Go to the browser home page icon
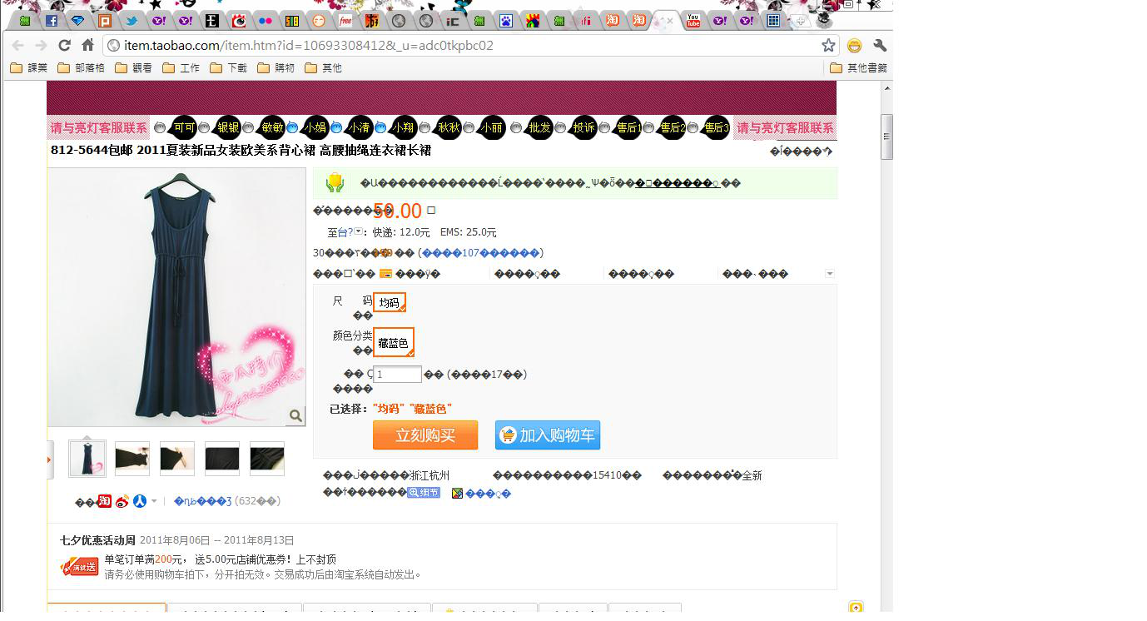 88,45
